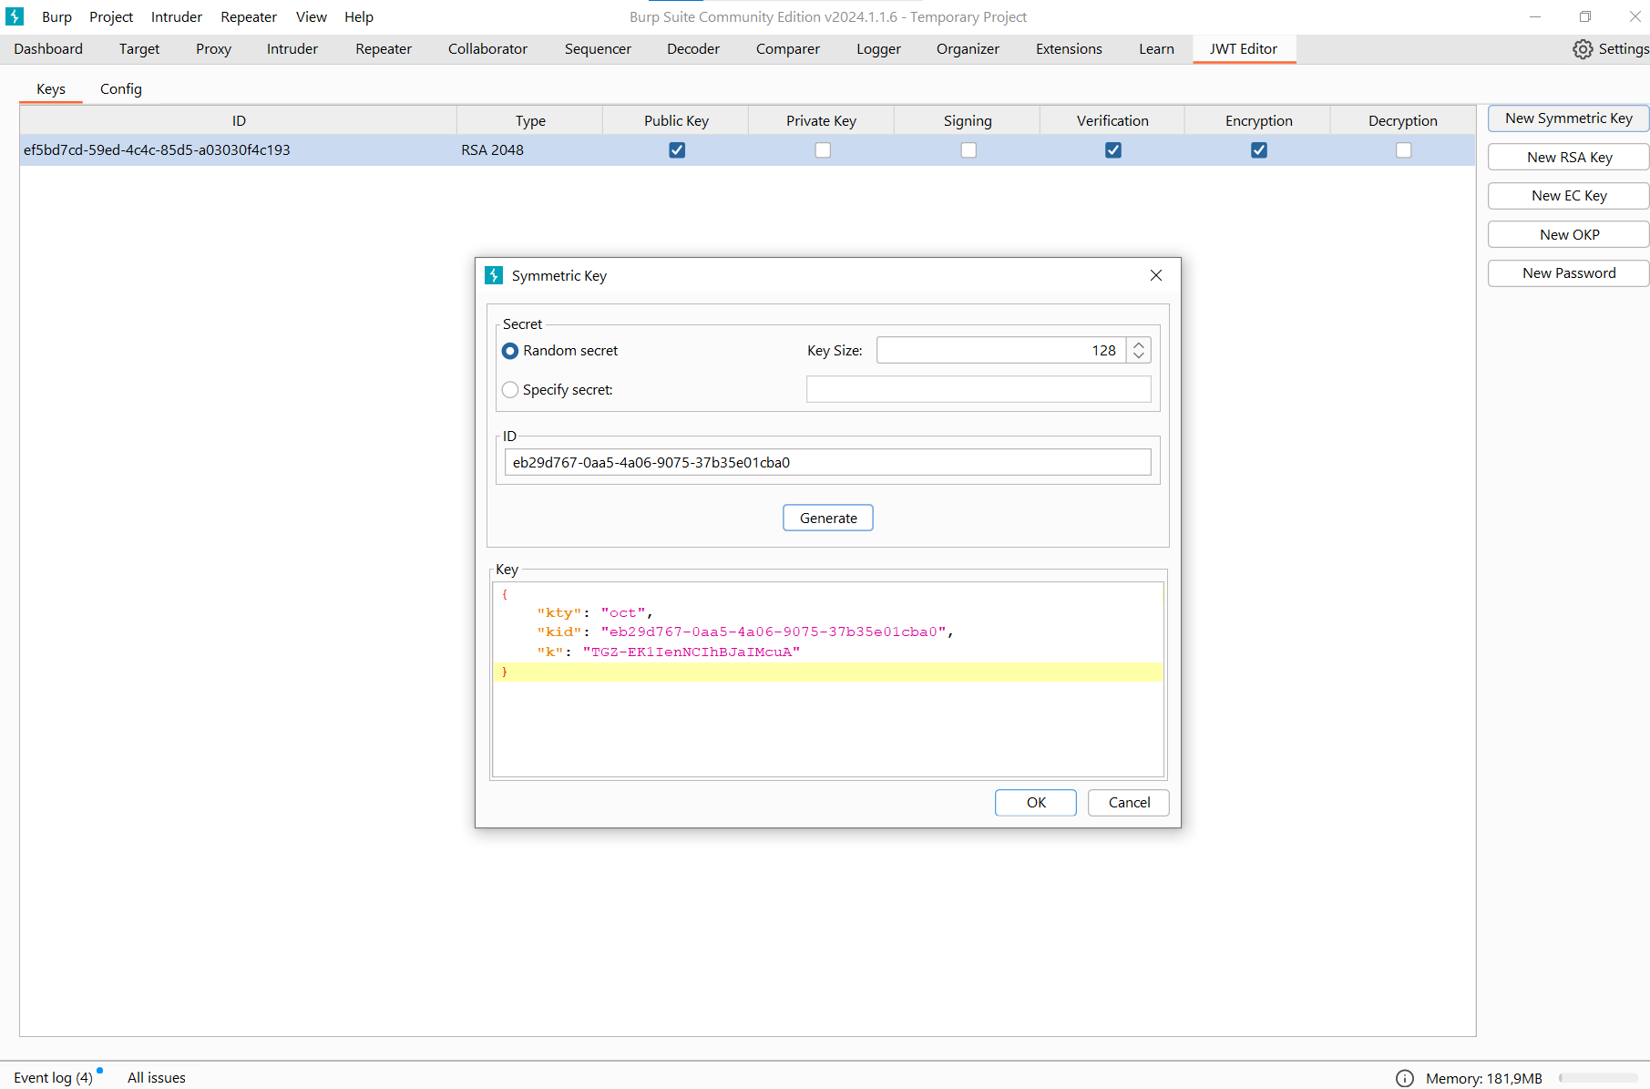Toggle Verification checkbox for RSA 2048 row
This screenshot has height=1089, width=1650.
point(1113,150)
